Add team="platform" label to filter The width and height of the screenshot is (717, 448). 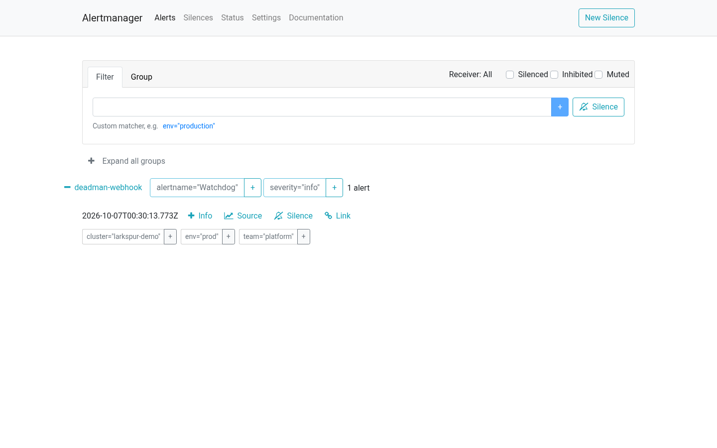[x=304, y=236]
